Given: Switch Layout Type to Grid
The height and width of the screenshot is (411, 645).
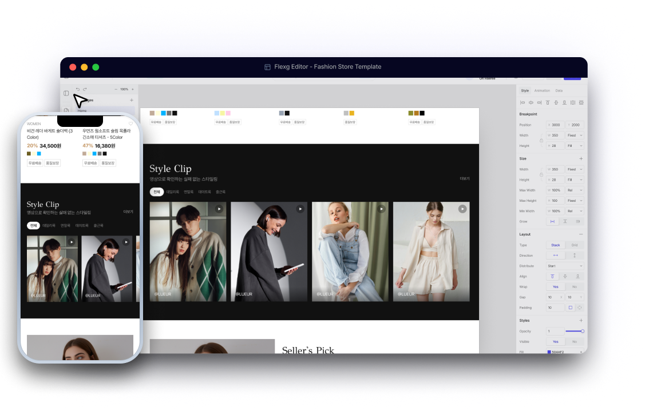Looking at the screenshot, I should 575,245.
